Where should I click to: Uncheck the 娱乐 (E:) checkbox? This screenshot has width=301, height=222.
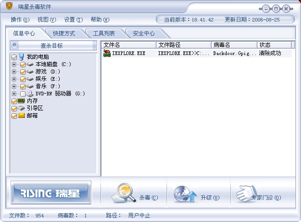click(x=23, y=79)
